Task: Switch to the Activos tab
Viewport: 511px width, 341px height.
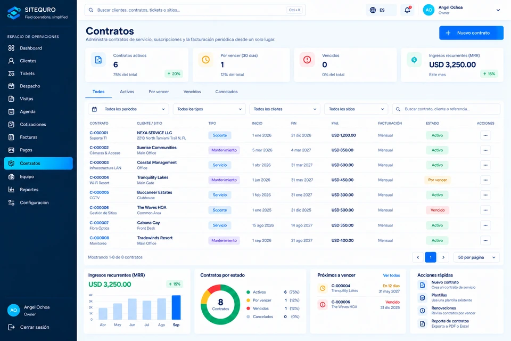Action: click(x=127, y=92)
